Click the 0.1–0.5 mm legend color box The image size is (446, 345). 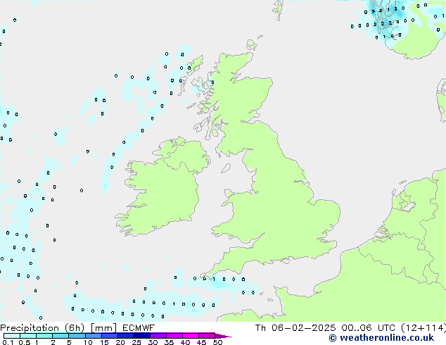tap(12, 336)
